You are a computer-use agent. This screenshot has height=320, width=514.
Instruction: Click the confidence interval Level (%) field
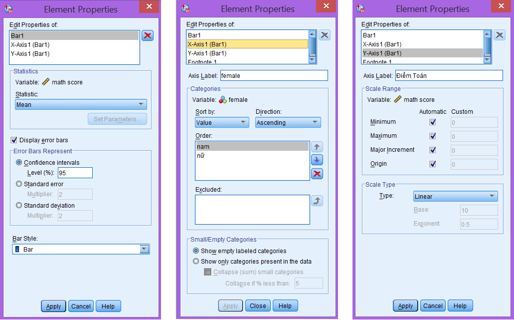click(75, 173)
